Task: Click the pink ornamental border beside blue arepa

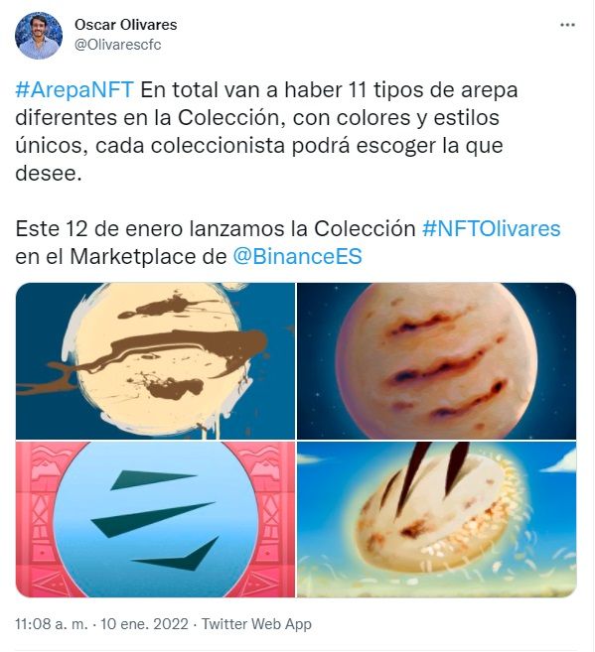Action: pos(35,520)
